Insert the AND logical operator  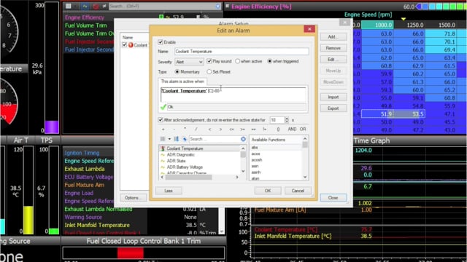(292, 130)
